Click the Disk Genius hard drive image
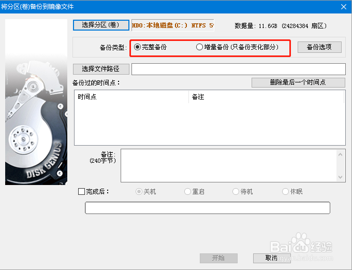 36,102
